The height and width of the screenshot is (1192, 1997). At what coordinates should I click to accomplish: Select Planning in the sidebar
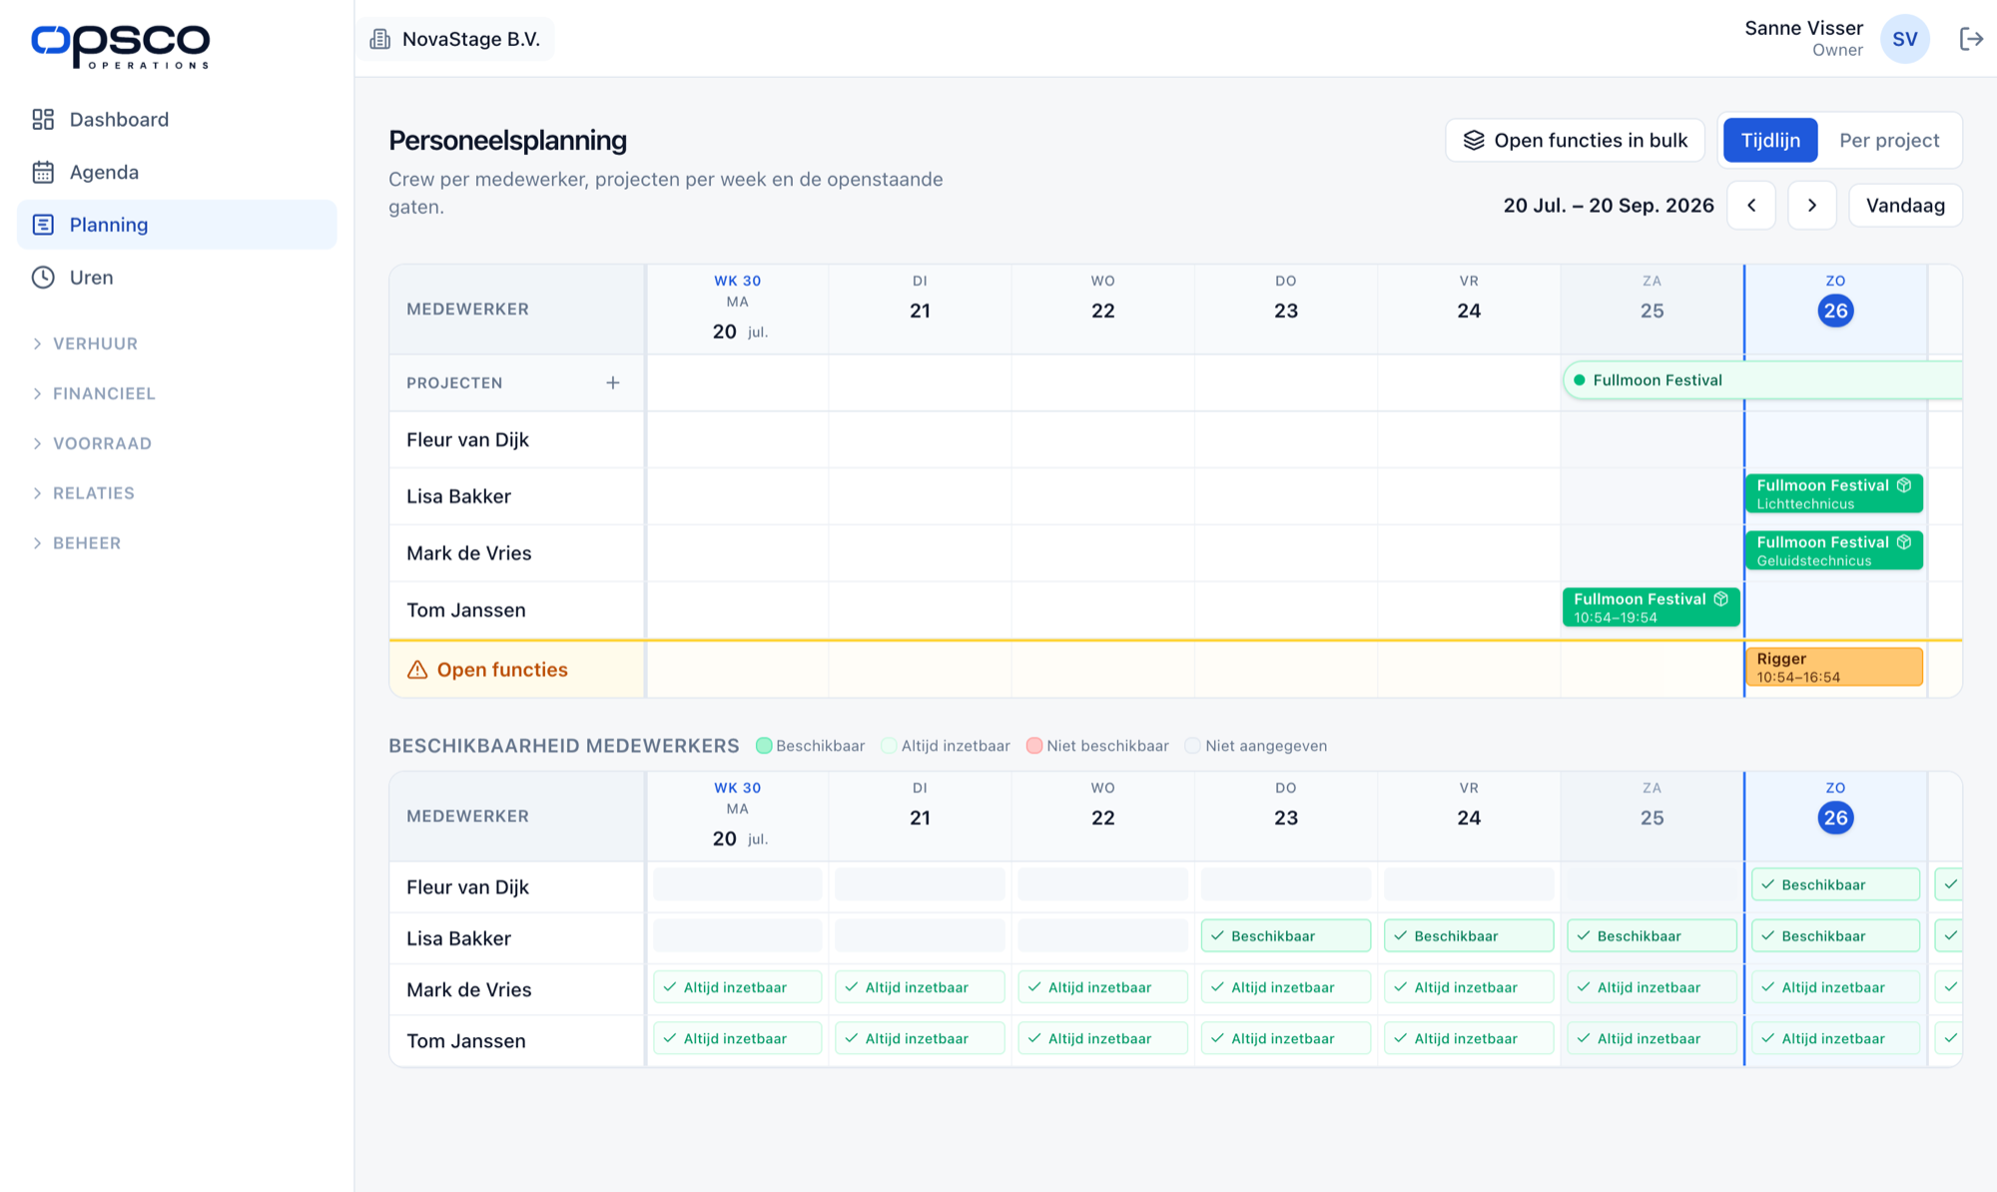tap(177, 225)
